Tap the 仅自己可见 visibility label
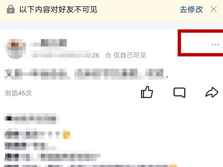 click(x=130, y=55)
